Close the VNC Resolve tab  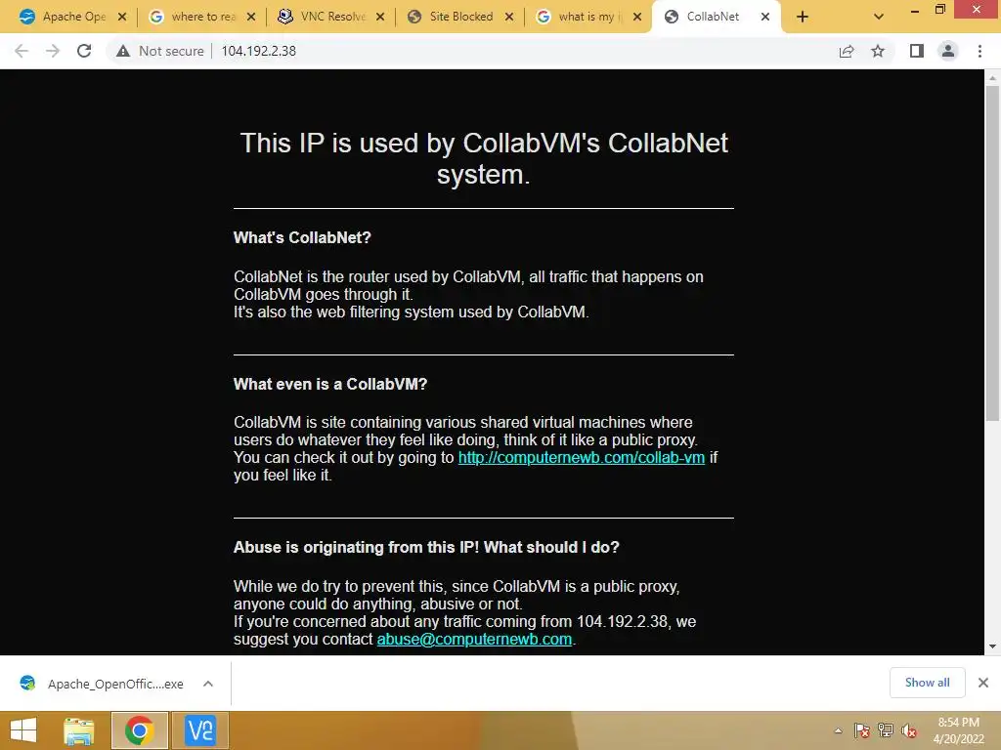tap(380, 18)
